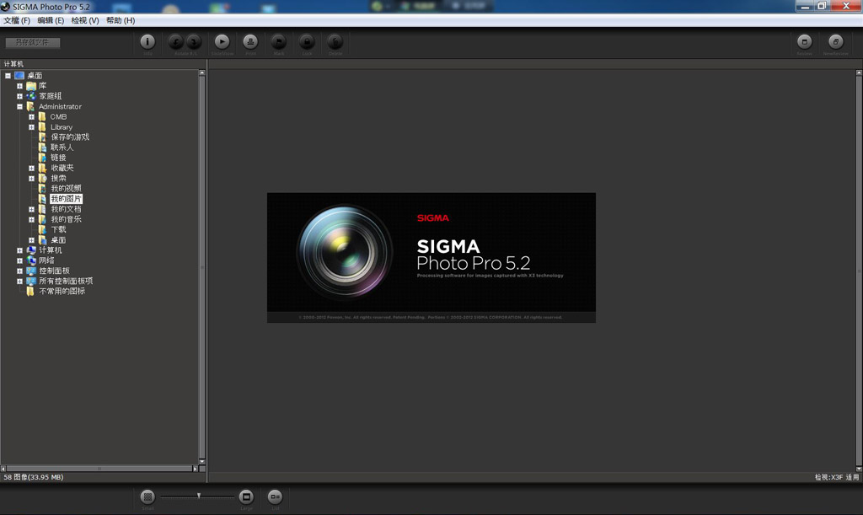Click the NewReview icon
This screenshot has width=863, height=515.
tap(835, 41)
